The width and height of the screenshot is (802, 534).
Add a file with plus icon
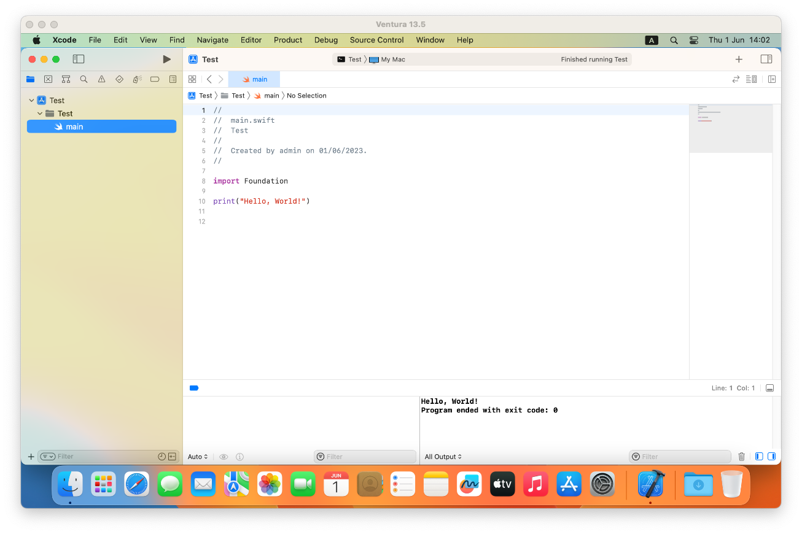tap(31, 457)
